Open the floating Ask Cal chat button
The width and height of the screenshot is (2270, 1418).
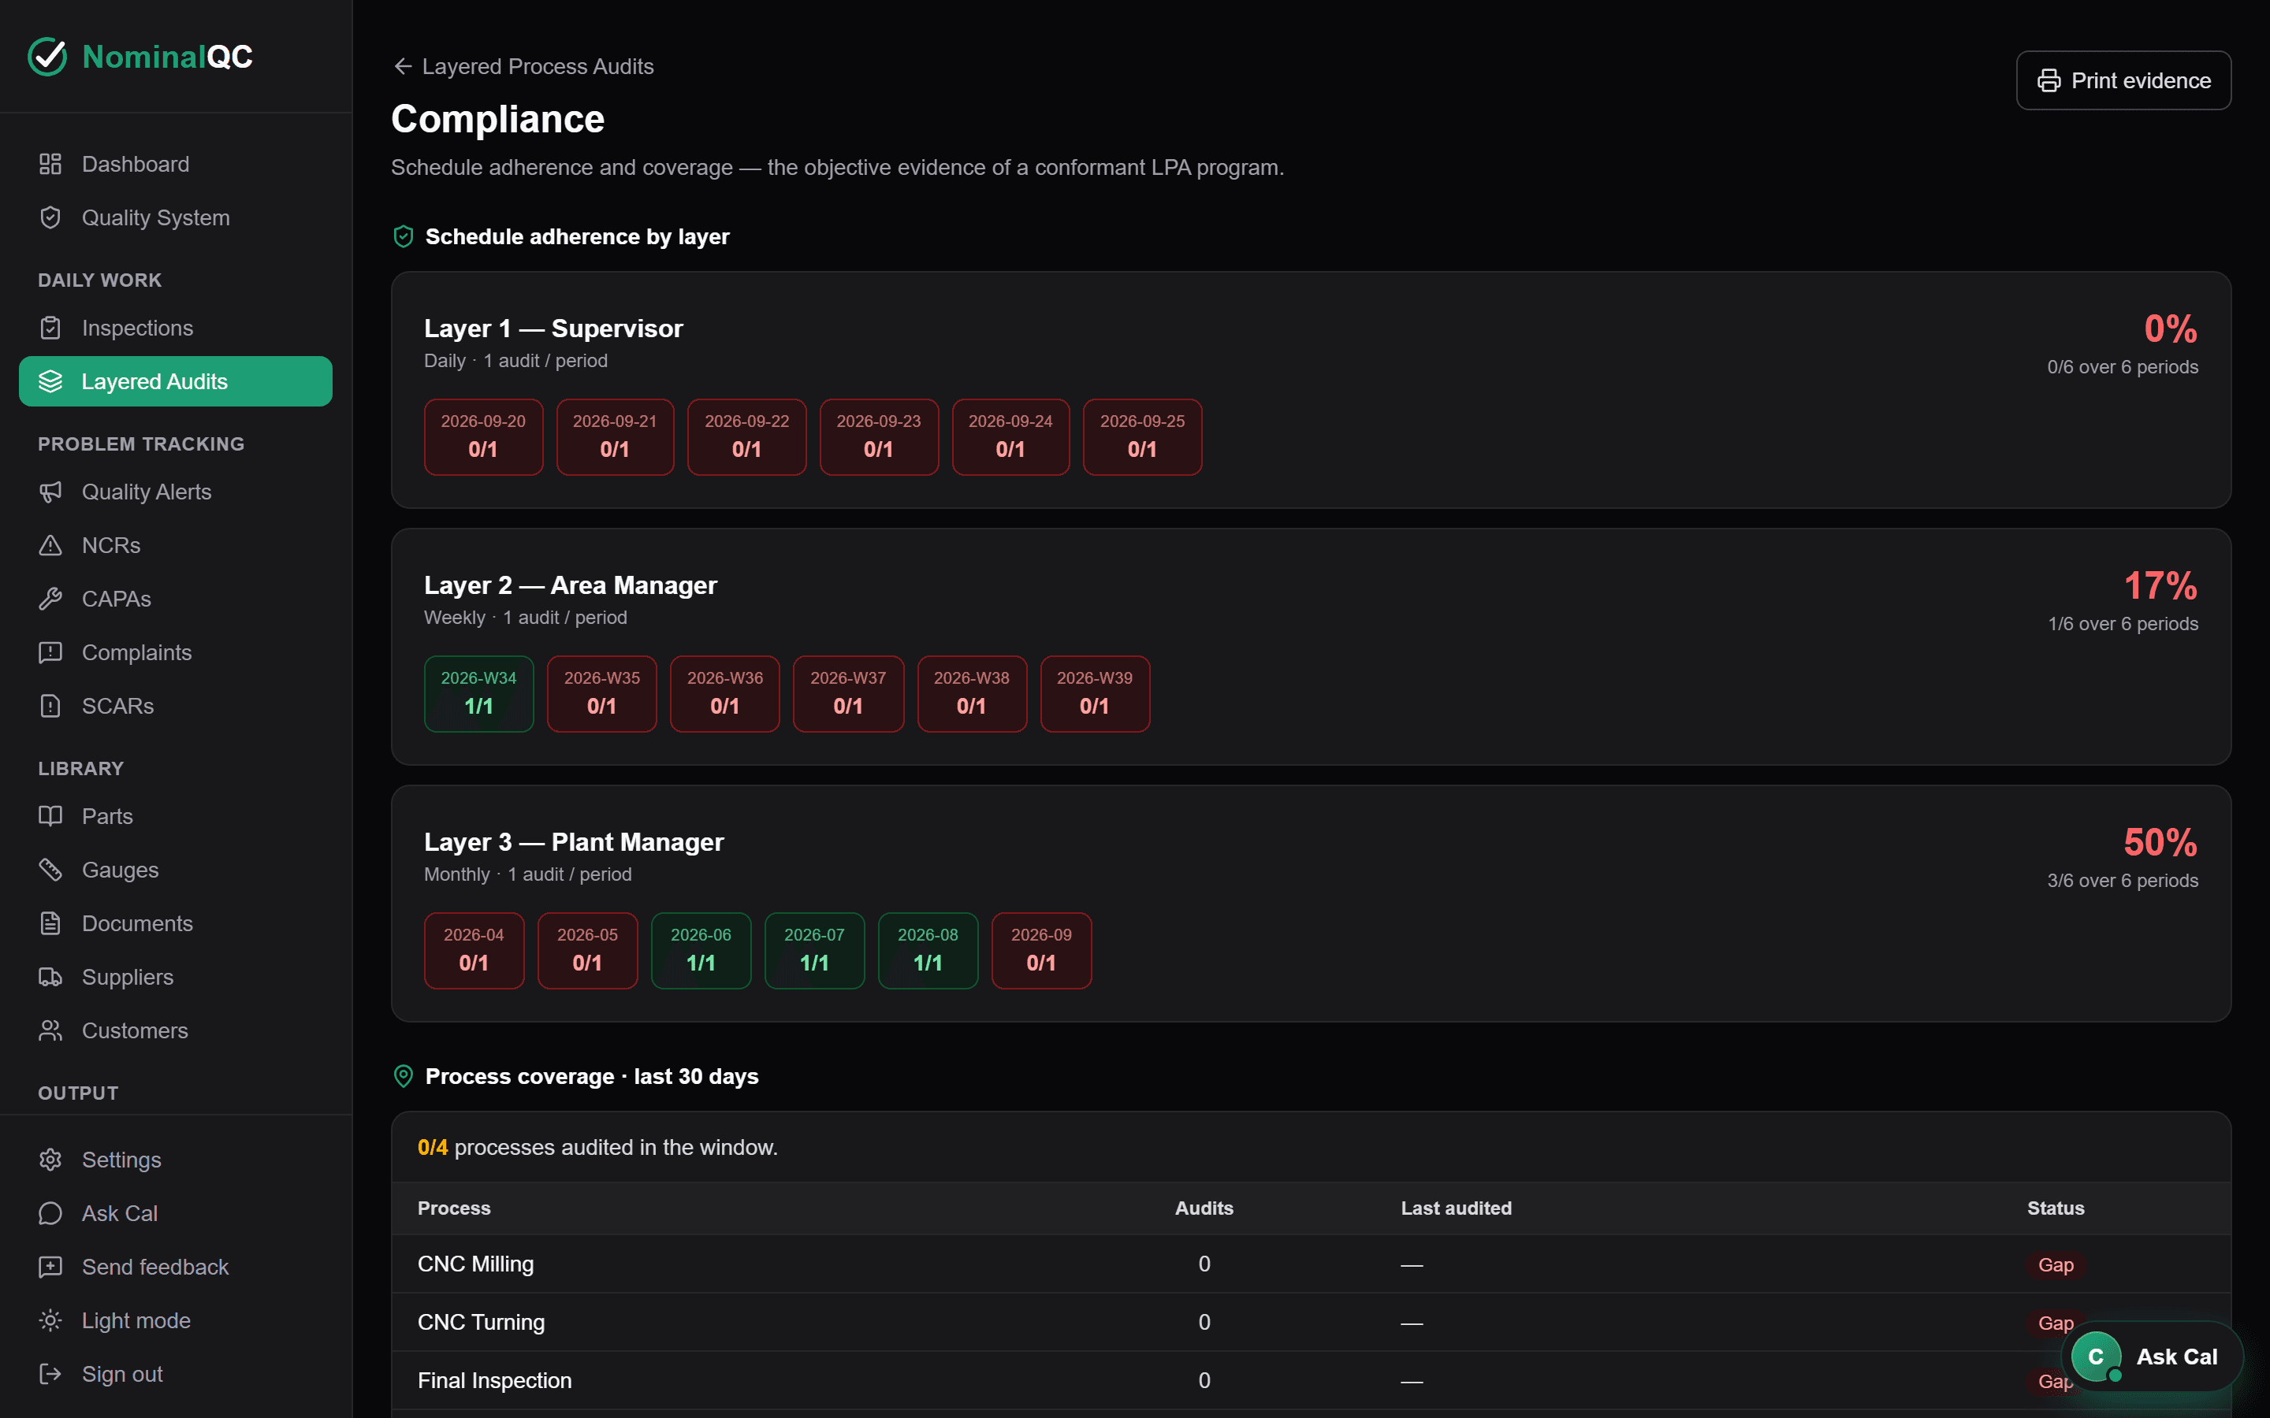2153,1357
